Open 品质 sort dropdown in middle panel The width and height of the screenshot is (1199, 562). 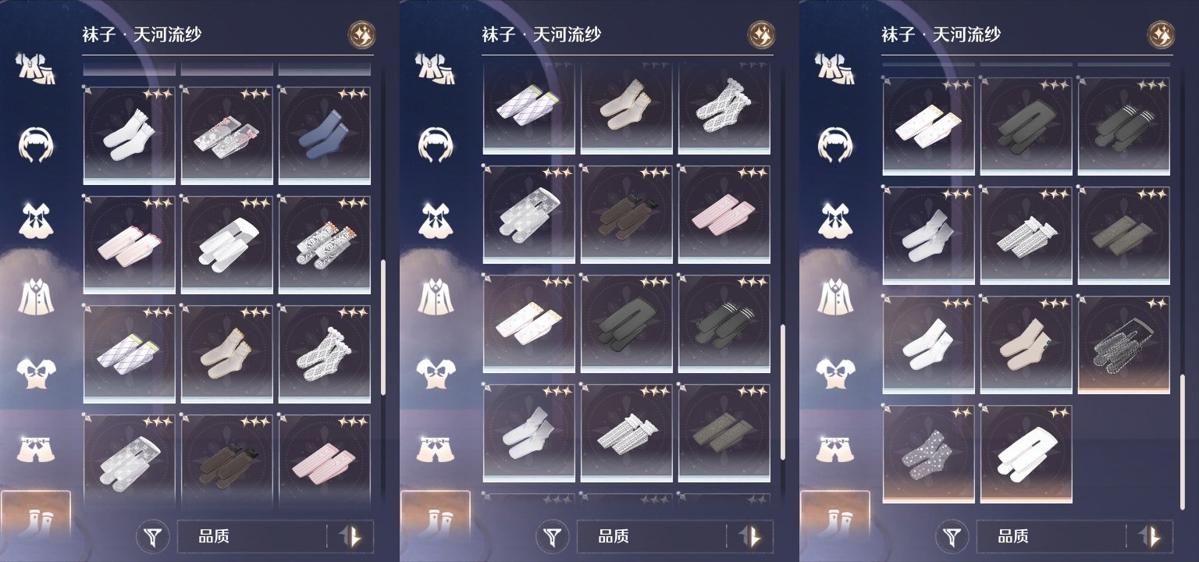coord(653,536)
